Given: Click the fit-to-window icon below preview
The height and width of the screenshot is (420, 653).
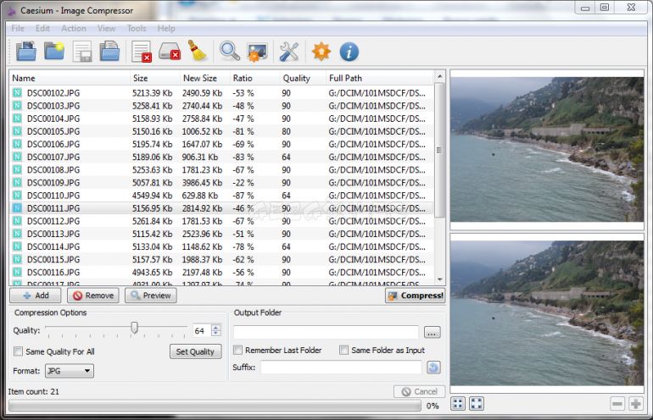Looking at the screenshot, I should click(x=477, y=403).
